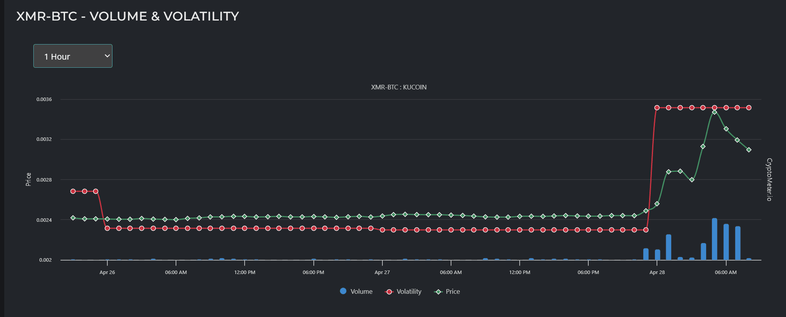Click the Price y-axis title
Image resolution: width=786 pixels, height=317 pixels.
click(28, 180)
